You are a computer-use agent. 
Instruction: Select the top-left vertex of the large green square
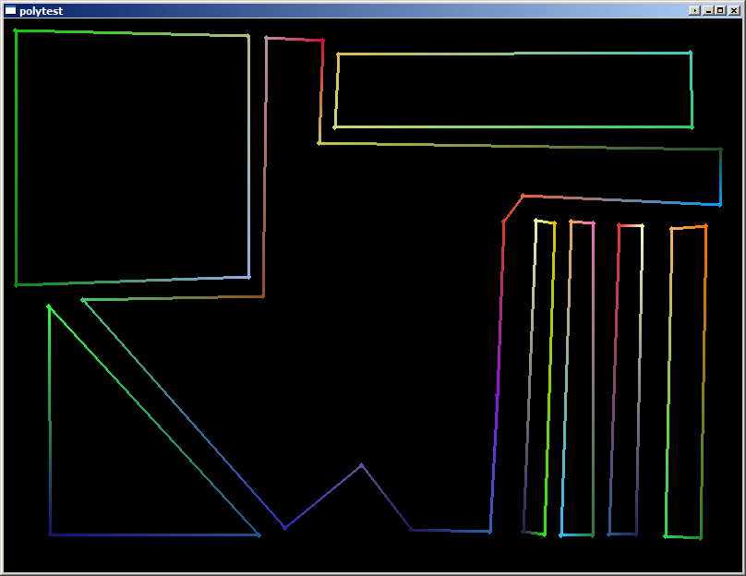tap(16, 30)
